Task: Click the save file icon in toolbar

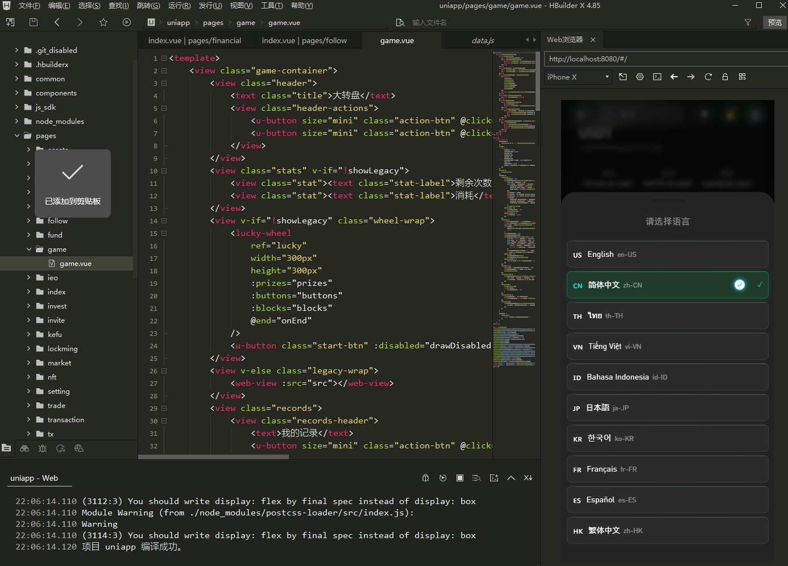Action: (34, 22)
